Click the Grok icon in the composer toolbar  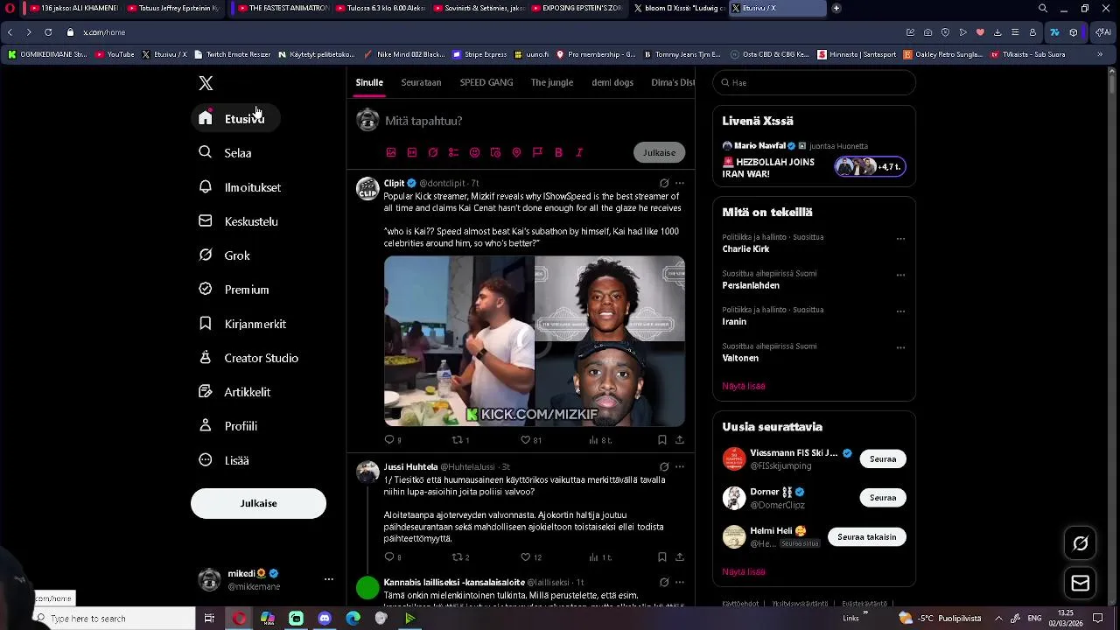(x=433, y=152)
